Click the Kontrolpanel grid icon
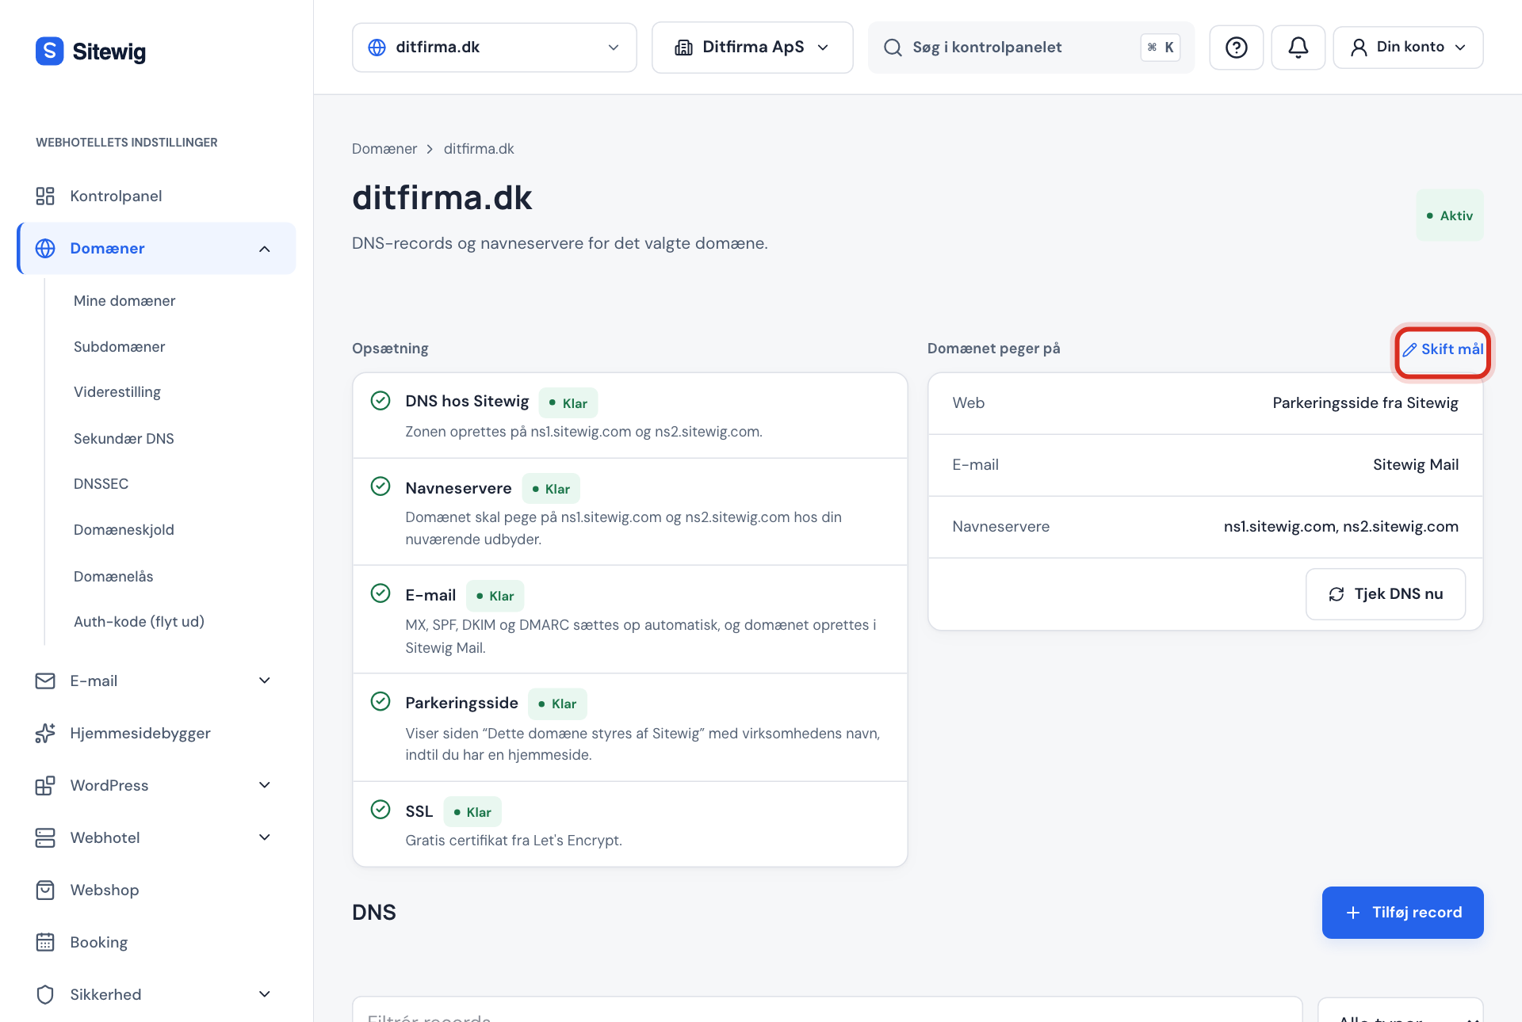The height and width of the screenshot is (1022, 1522). 45,196
